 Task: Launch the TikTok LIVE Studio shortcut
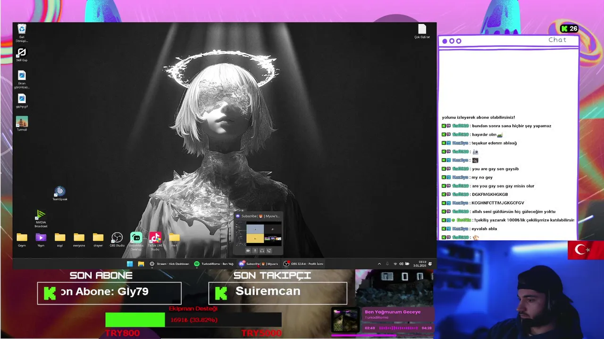155,241
